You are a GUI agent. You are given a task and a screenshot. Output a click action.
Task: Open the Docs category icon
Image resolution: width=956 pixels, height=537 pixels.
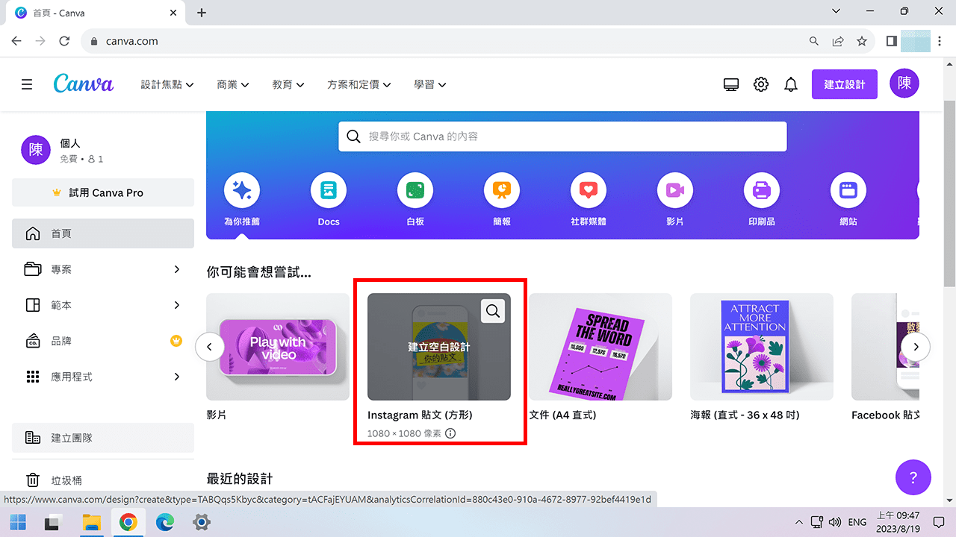(329, 190)
